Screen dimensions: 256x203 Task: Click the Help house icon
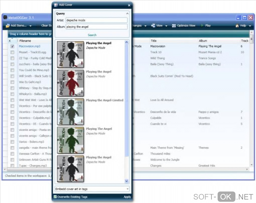coord(237,26)
